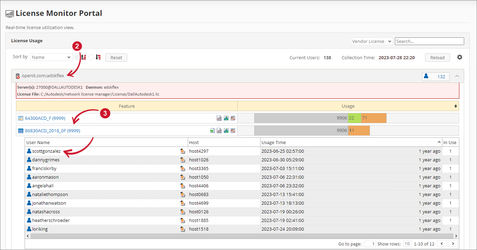Click user details icon for dannygrimes
The width and height of the screenshot is (477, 250).
[x=183, y=160]
